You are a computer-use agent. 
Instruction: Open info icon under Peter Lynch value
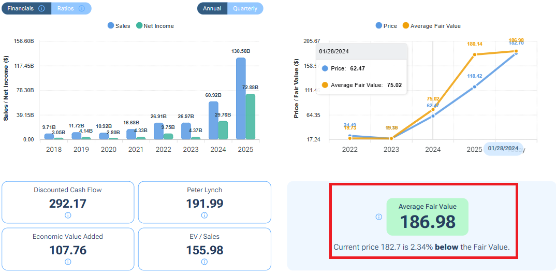click(204, 215)
